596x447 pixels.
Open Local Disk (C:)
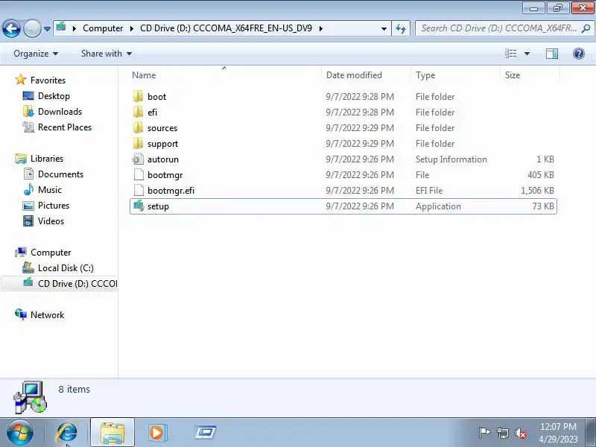66,268
